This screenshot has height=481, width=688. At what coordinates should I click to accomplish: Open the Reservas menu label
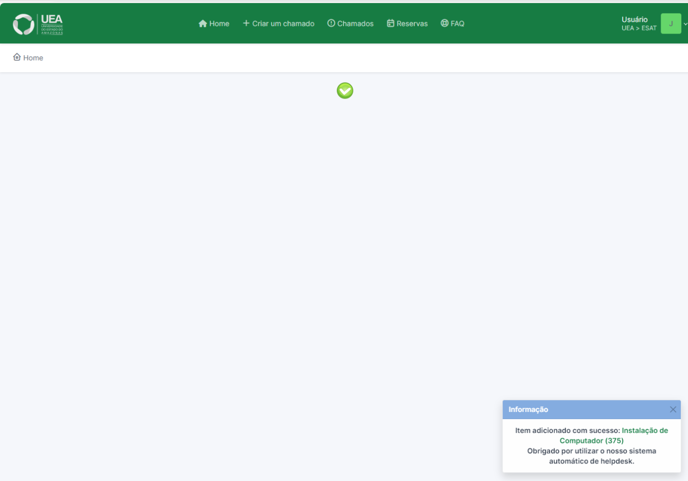point(412,24)
